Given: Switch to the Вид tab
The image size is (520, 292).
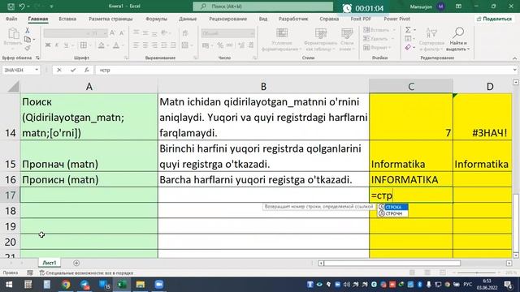Looking at the screenshot, I should (263, 19).
